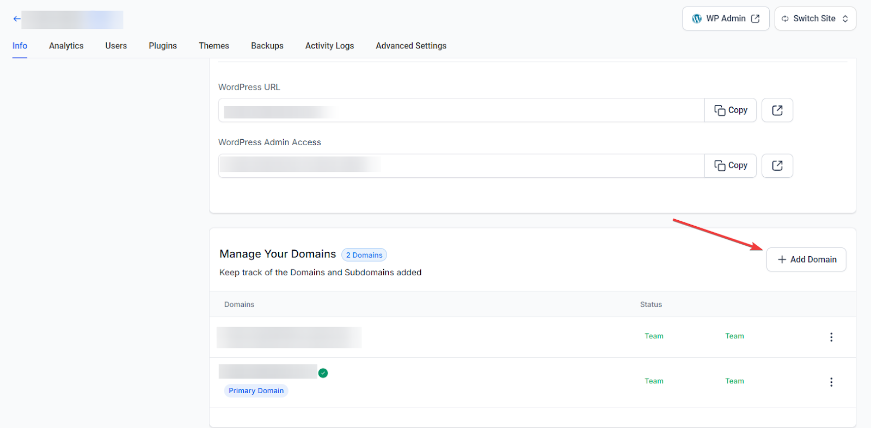Open the Plugins tab

point(163,46)
